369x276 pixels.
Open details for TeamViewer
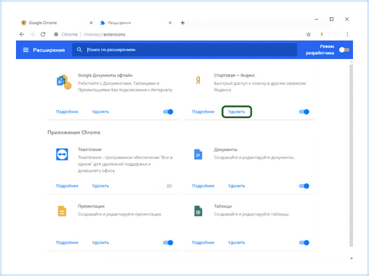[x=67, y=186]
